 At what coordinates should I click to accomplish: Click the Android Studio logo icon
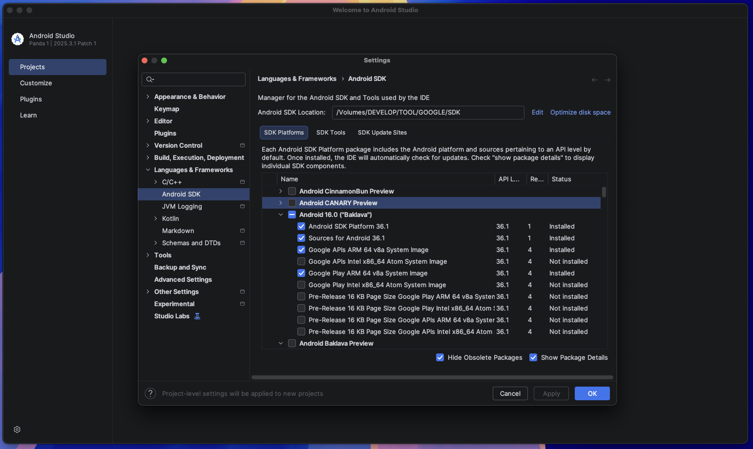click(18, 39)
